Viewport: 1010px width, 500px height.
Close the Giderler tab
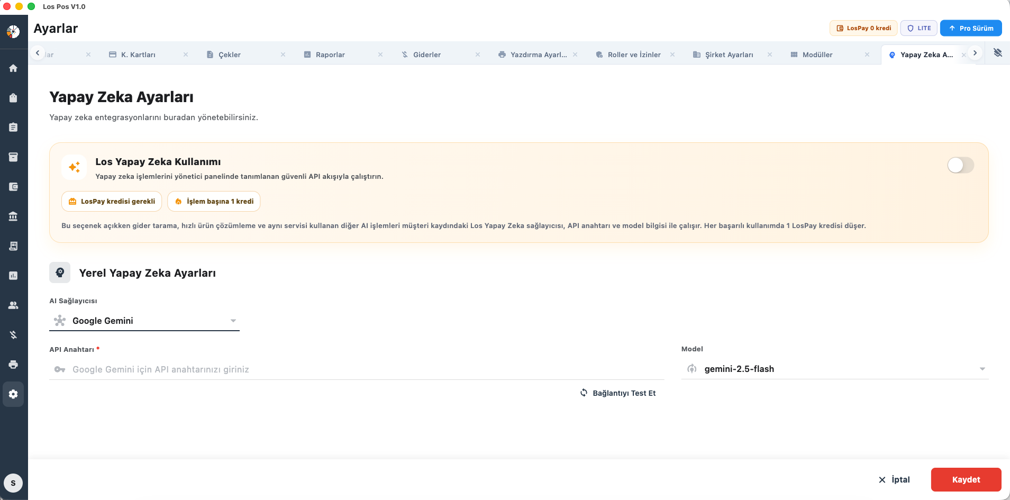(478, 54)
